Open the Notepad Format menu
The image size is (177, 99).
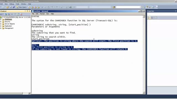click(42, 14)
